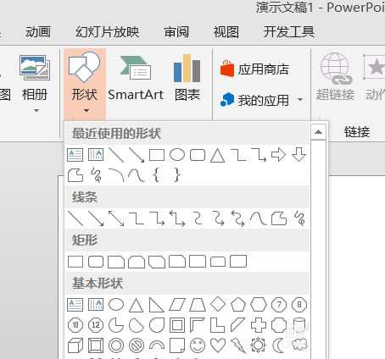Switch to the 视图 tab
385x359 pixels.
pyautogui.click(x=226, y=32)
